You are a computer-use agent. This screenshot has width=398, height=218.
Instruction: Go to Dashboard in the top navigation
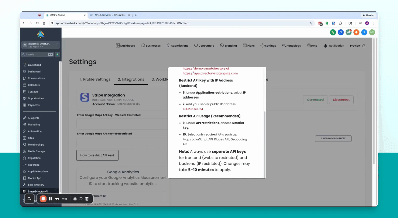pos(125,45)
